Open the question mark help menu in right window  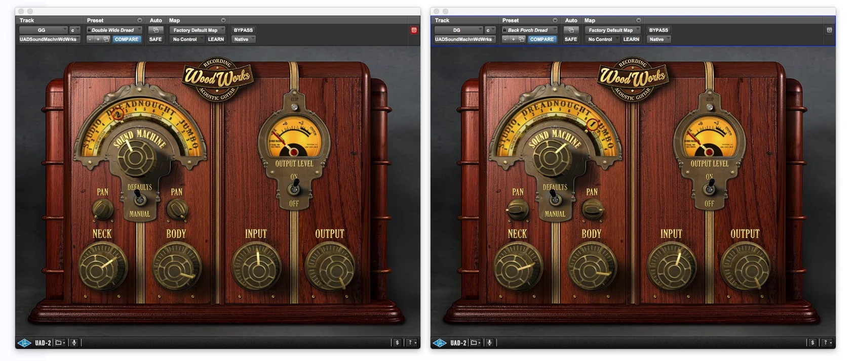point(828,343)
